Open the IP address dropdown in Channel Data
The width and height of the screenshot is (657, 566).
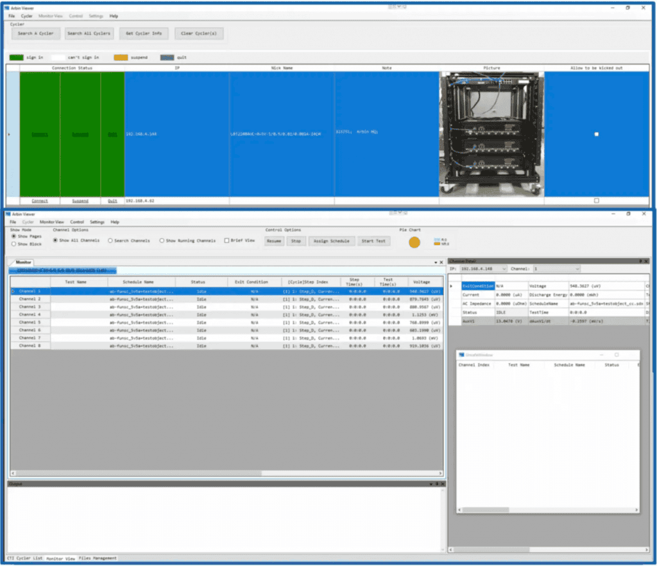pos(504,268)
